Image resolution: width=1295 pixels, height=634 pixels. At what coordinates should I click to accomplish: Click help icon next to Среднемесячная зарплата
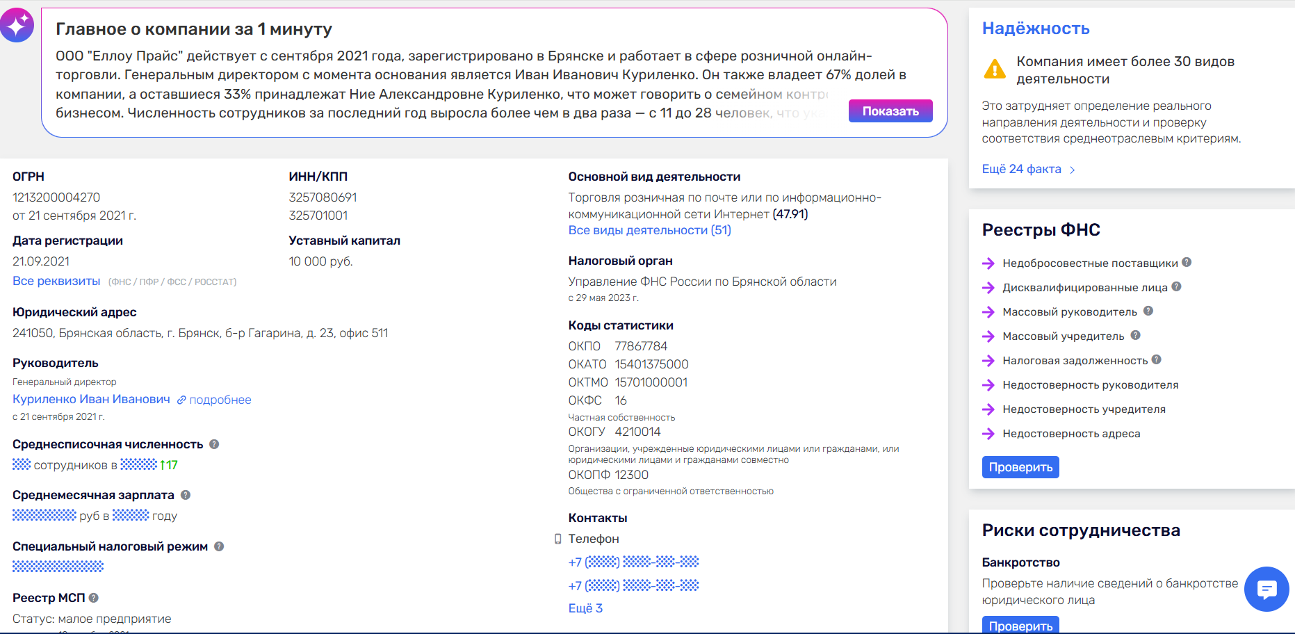[x=186, y=495]
